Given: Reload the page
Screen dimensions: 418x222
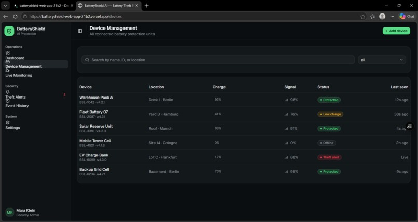Looking at the screenshot, I should 15,16.
